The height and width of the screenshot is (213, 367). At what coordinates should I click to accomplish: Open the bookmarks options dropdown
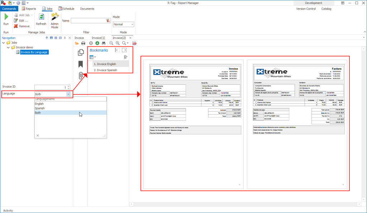tap(93, 57)
